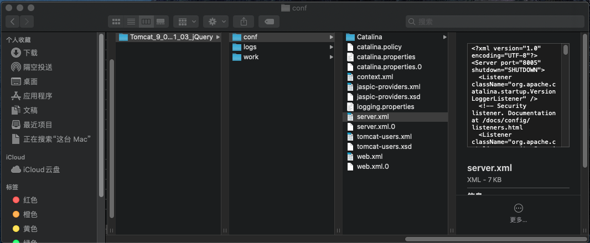Focus the 搜索 search field
The height and width of the screenshot is (243, 590).
(x=495, y=22)
